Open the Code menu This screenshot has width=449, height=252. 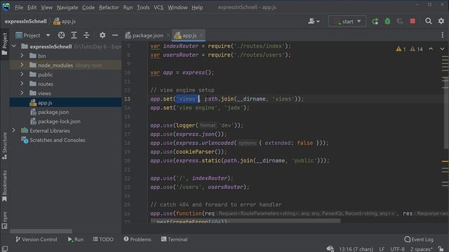(88, 8)
